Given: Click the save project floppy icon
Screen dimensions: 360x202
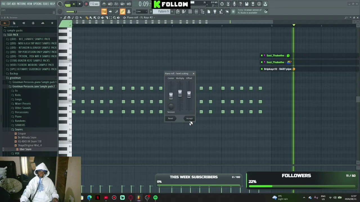Looking at the screenshot, I should pyautogui.click(x=247, y=4).
